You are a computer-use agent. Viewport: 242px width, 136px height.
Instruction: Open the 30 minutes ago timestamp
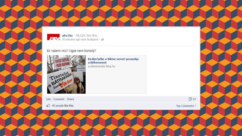(71, 40)
